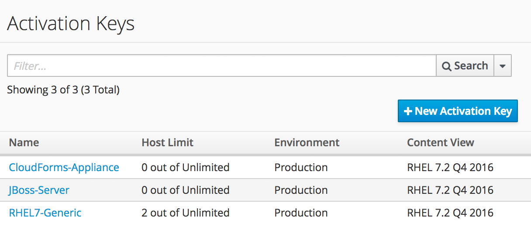Open the RHEL7-Generic activation key
This screenshot has height=234, width=531.
tap(45, 213)
